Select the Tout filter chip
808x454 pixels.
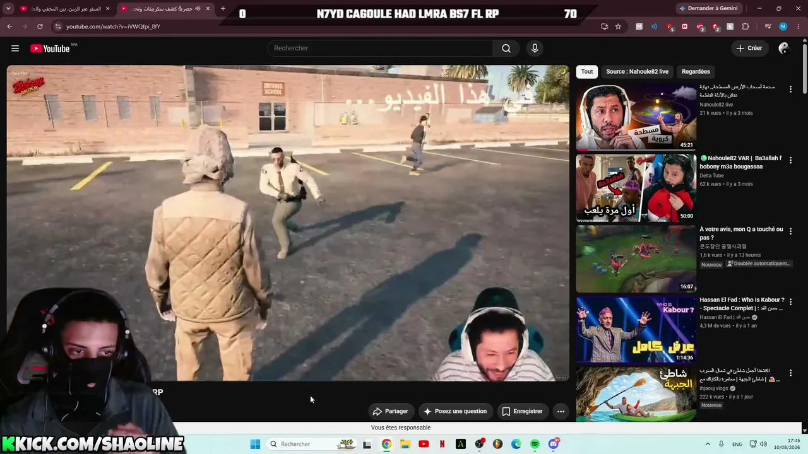587,71
